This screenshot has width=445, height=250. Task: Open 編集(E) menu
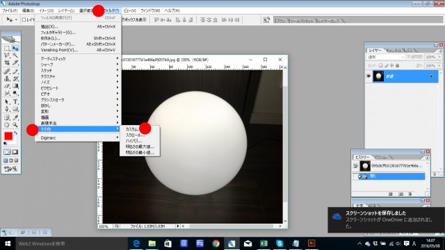(28, 10)
